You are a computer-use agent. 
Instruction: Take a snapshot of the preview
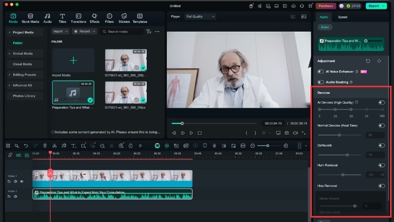[287, 133]
